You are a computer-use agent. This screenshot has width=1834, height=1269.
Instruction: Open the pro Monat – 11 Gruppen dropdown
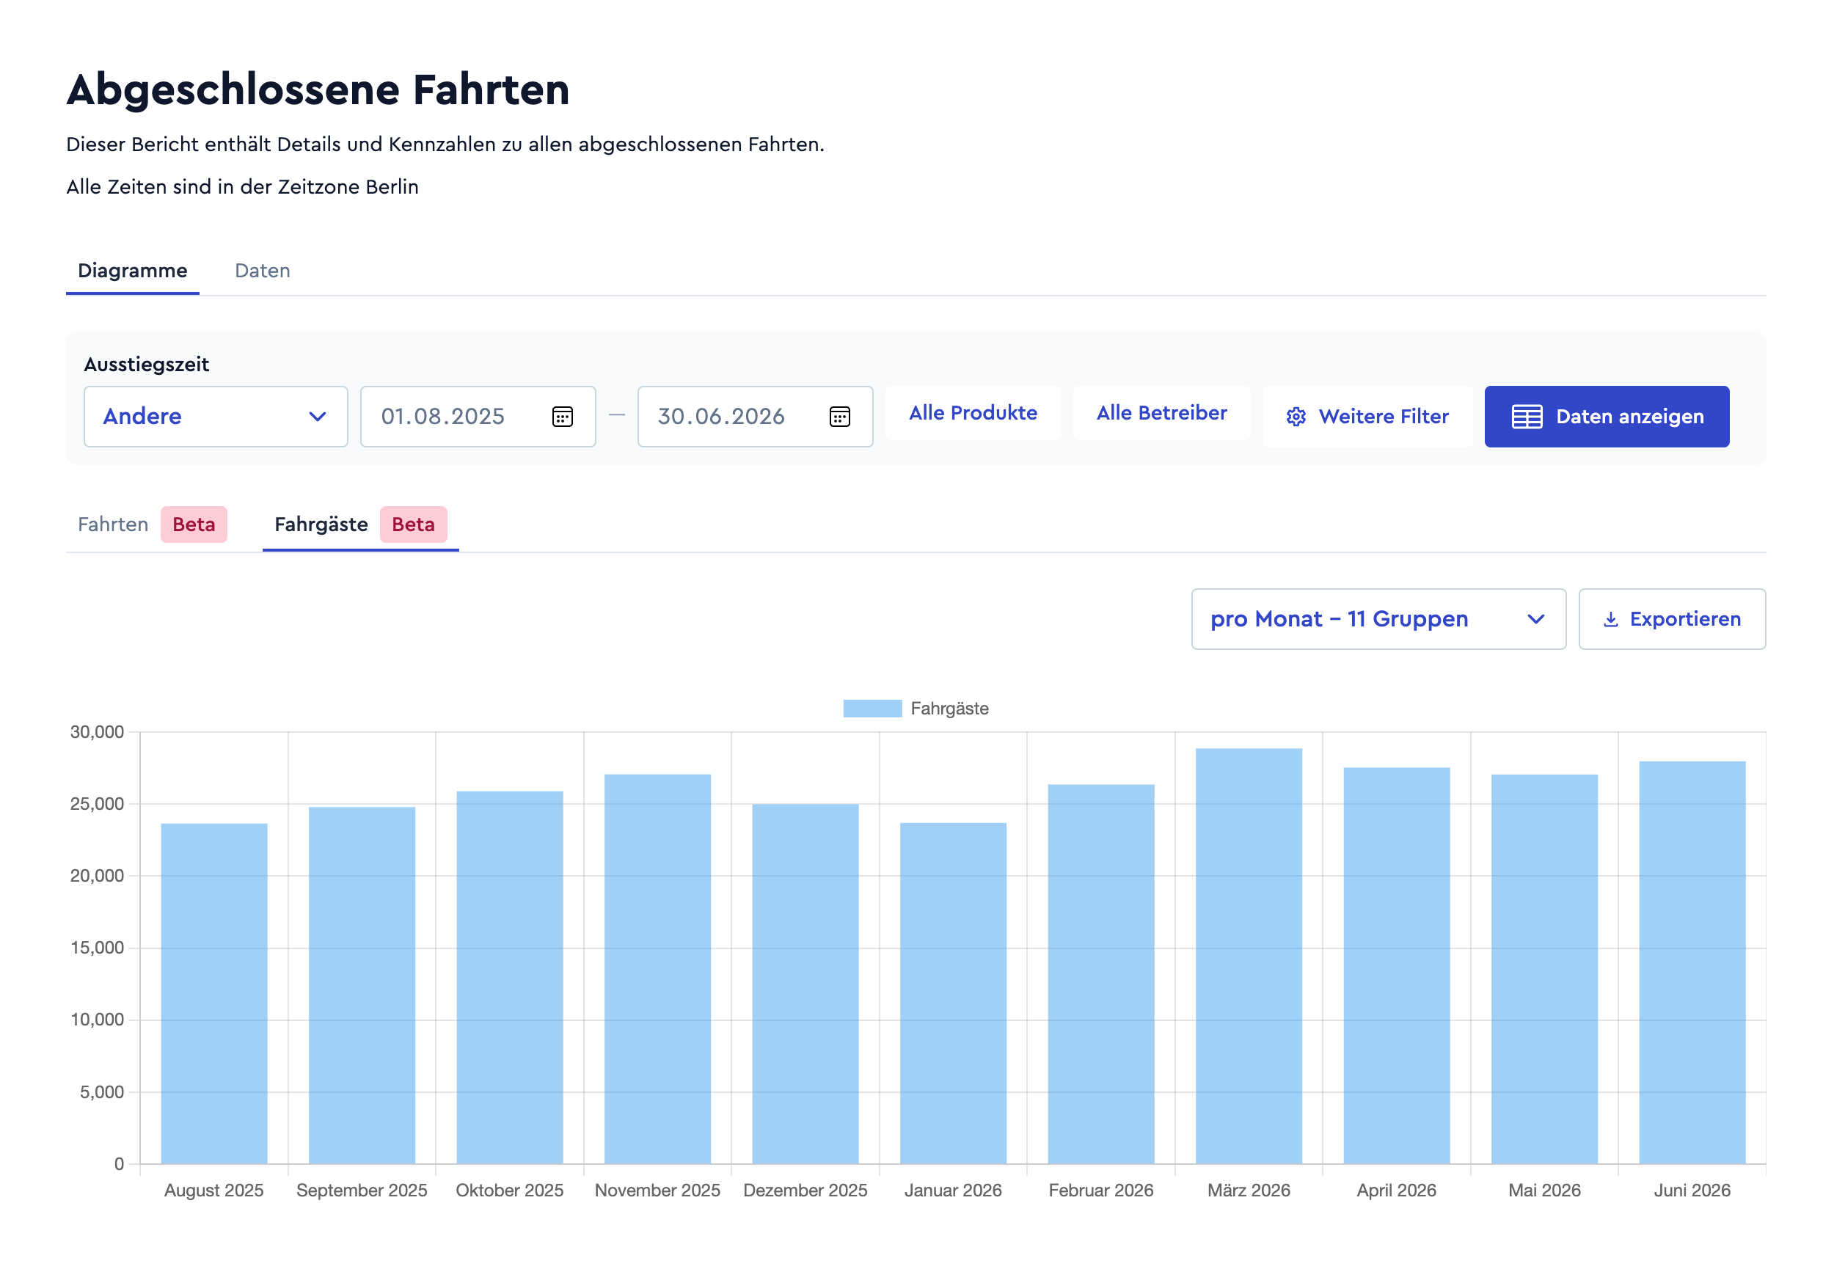pyautogui.click(x=1378, y=619)
